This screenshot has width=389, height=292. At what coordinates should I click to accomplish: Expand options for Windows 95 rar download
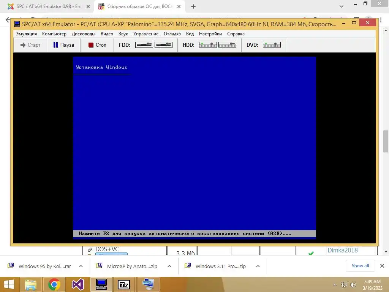81,266
